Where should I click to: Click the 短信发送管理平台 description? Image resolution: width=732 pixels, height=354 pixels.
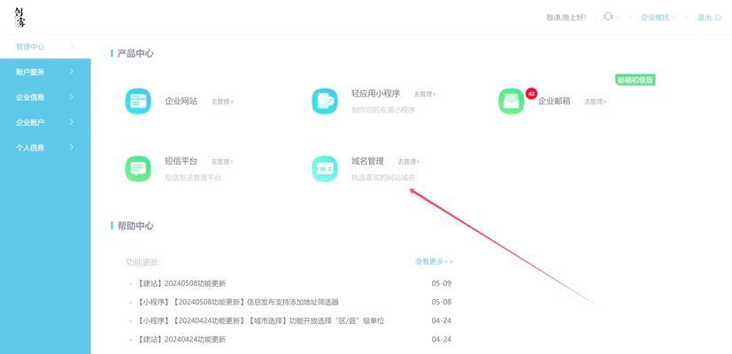[x=193, y=178]
